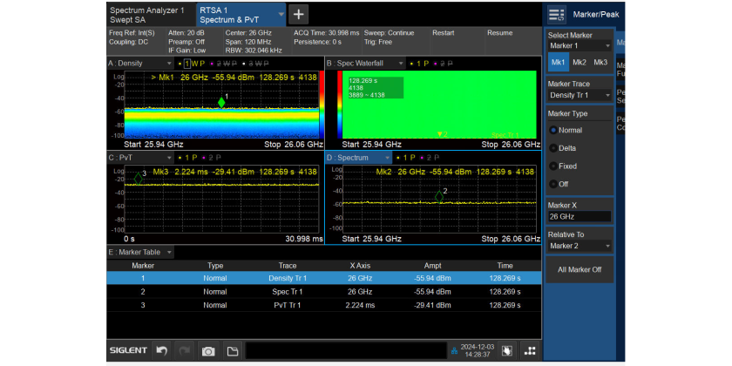Click the plus icon to add a measurement

click(x=298, y=14)
